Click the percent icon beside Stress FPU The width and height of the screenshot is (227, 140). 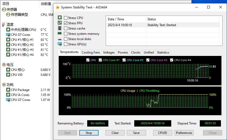point(60,23)
